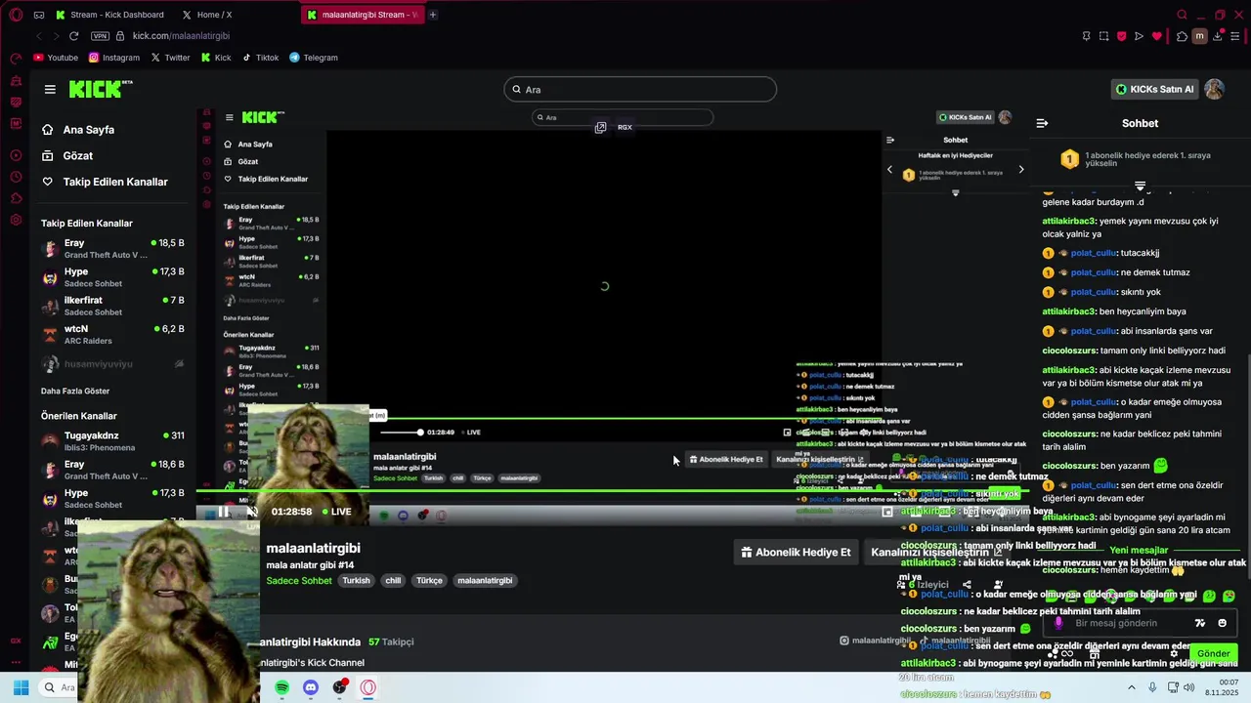Expand Daha Fazla Göster

(x=74, y=391)
